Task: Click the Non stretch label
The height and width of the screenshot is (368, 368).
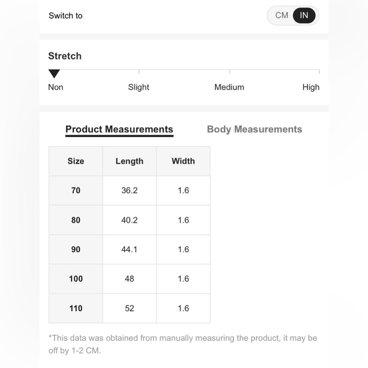Action: pos(56,87)
